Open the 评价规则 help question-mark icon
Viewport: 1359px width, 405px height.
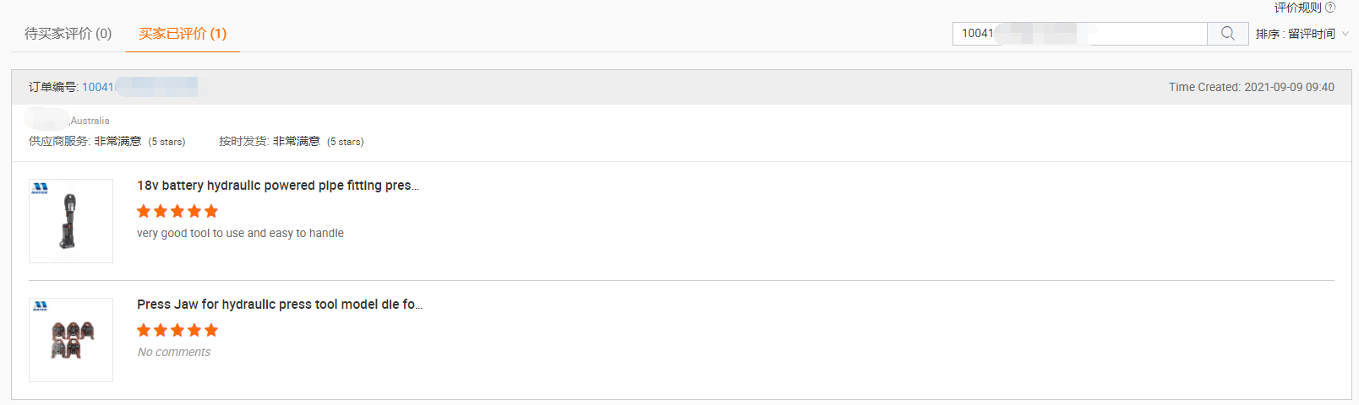(x=1330, y=8)
